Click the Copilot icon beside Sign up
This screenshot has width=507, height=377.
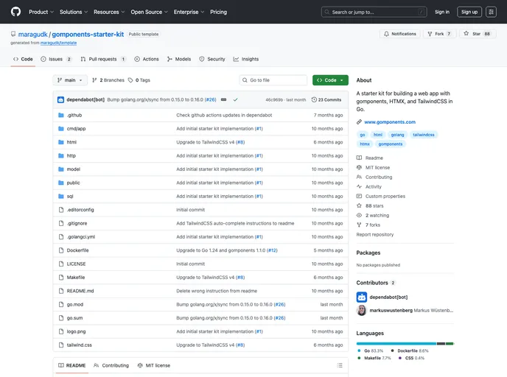[x=491, y=12]
